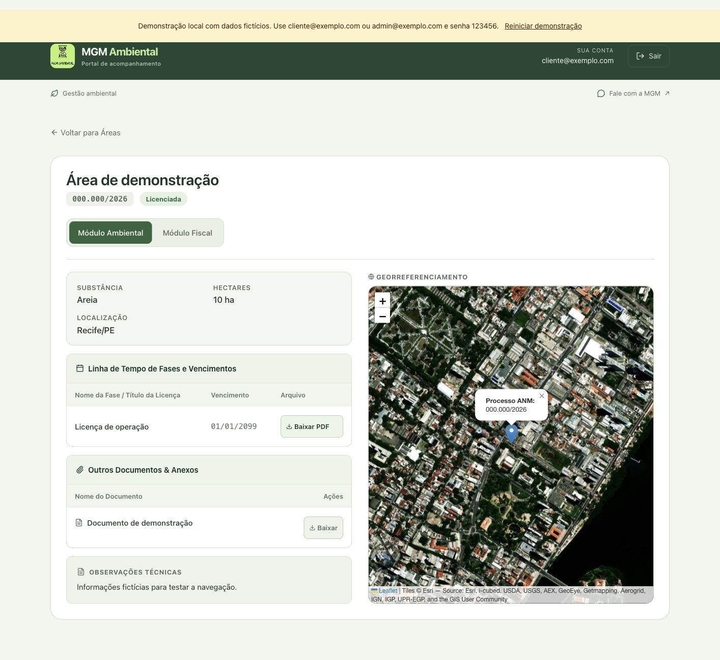Image resolution: width=720 pixels, height=660 pixels.
Task: Click the 000.000/2026 process number badge
Action: coord(100,199)
